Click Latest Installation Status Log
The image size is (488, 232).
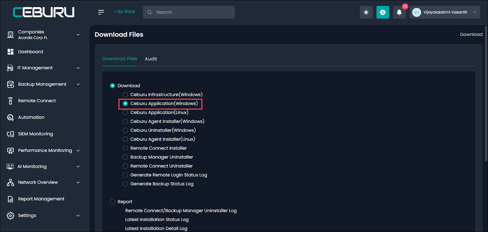coord(157,220)
